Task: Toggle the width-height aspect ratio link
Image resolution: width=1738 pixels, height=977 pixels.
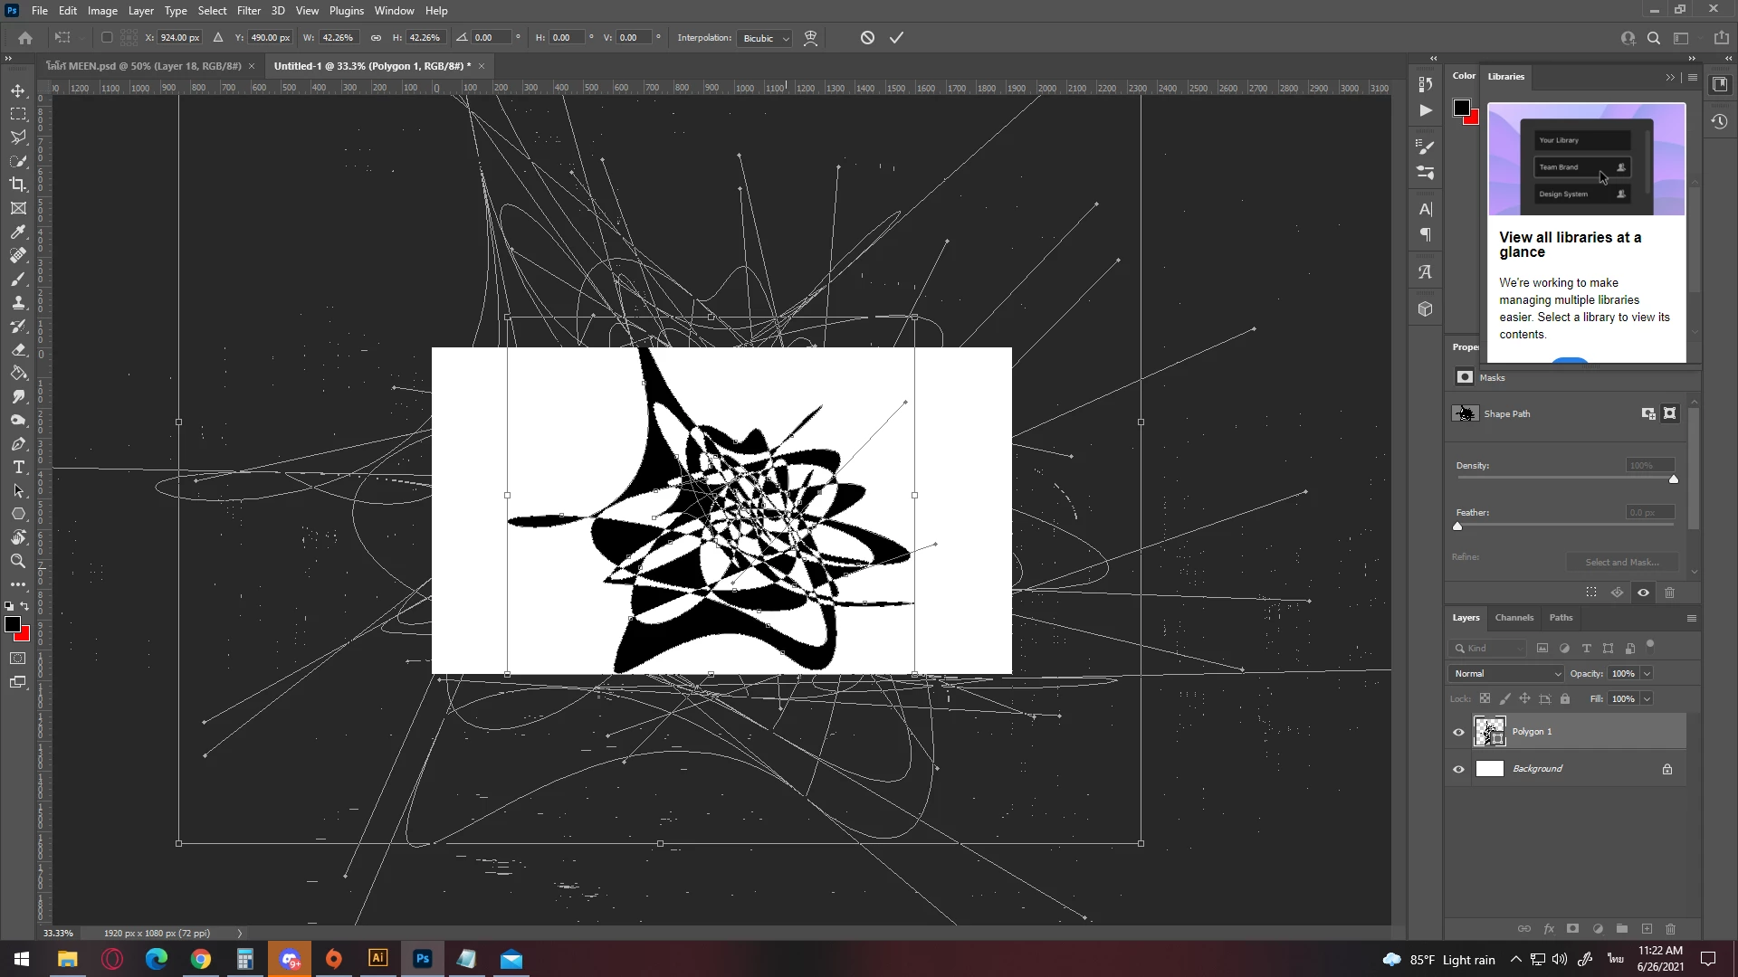Action: 376,38
